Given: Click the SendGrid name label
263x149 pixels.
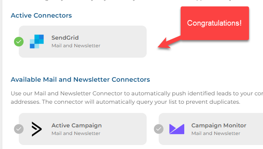Looking at the screenshot, I should [x=65, y=38].
